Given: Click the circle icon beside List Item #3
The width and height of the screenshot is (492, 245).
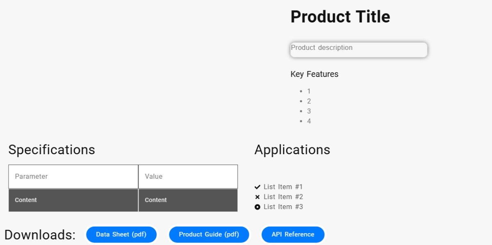Looking at the screenshot, I should pyautogui.click(x=257, y=207).
